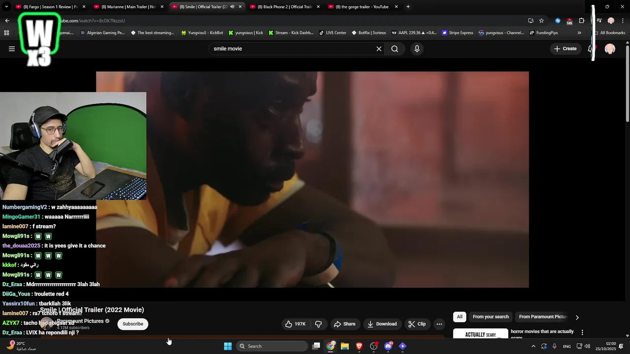630x354 pixels.
Task: Expand hidden bookmarks double-chevron
Action: click(579, 33)
